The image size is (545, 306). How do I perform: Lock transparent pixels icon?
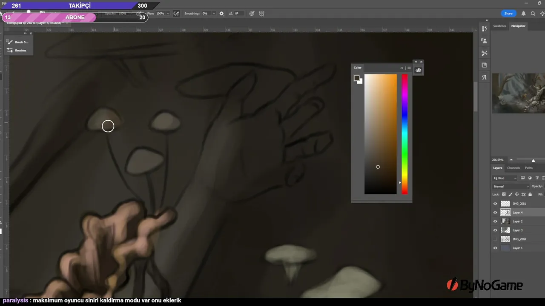504,194
